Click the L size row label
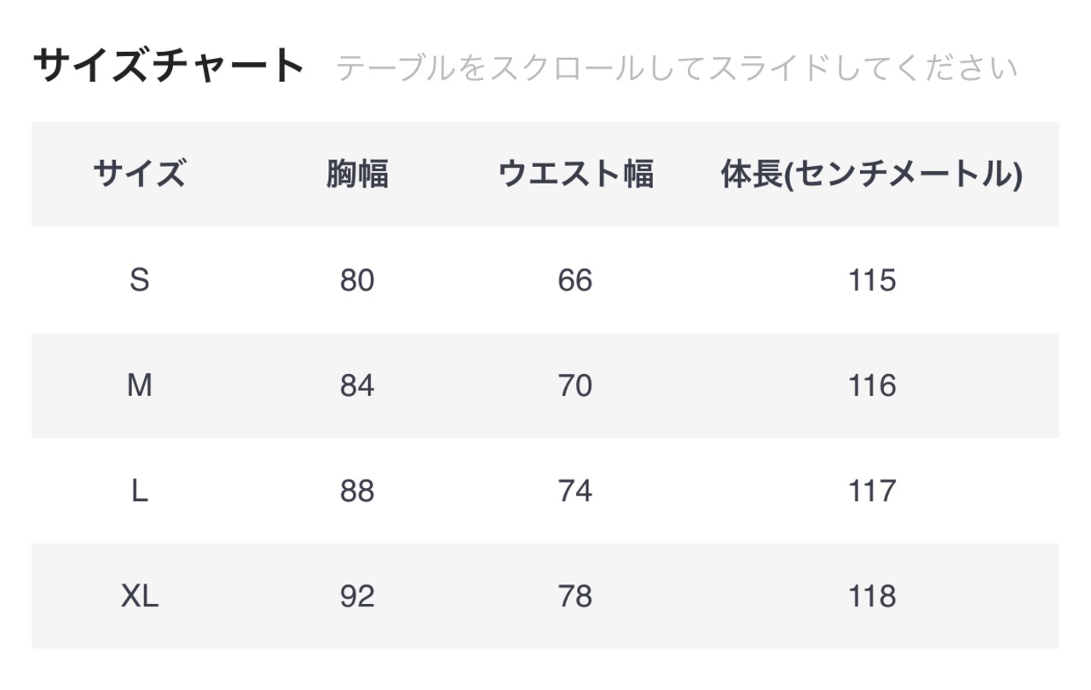 [x=139, y=492]
